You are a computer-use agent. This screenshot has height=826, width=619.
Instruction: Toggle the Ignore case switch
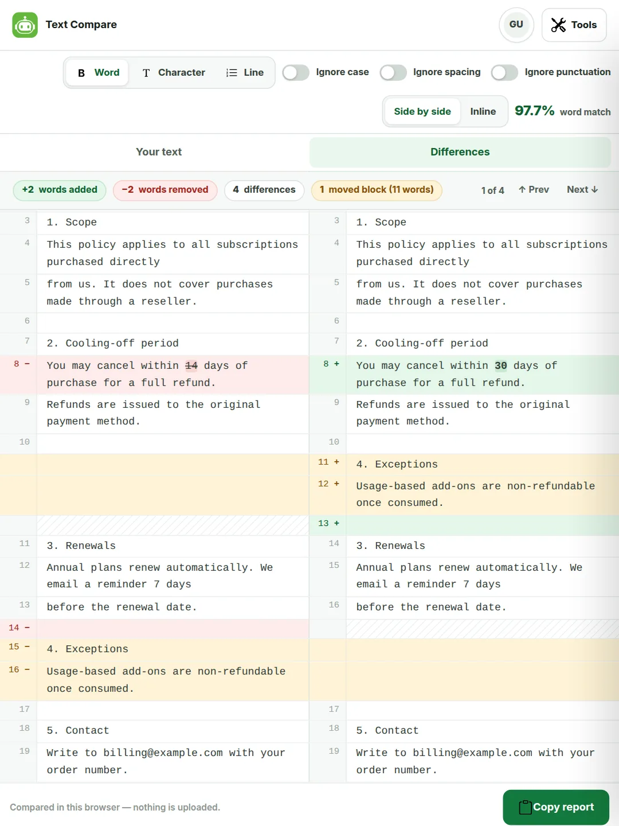tap(296, 72)
